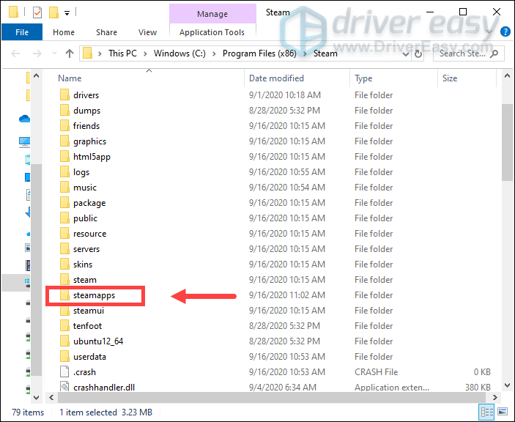This screenshot has width=515, height=422.
Task: Go up one folder level
Action: 70,53
